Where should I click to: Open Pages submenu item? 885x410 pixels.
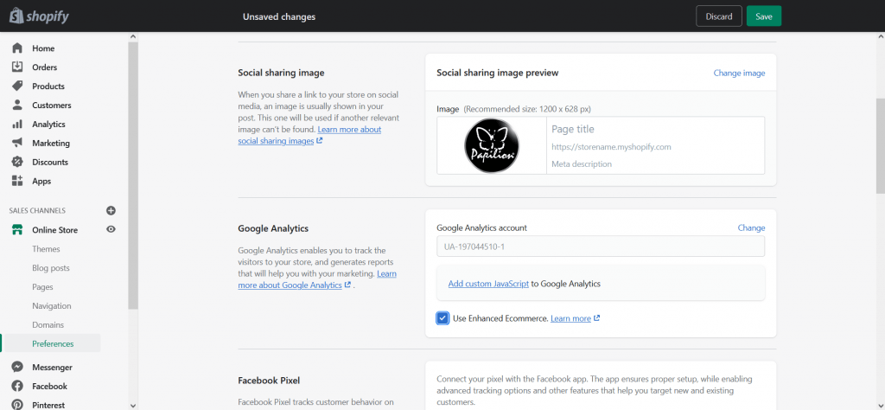coord(42,287)
